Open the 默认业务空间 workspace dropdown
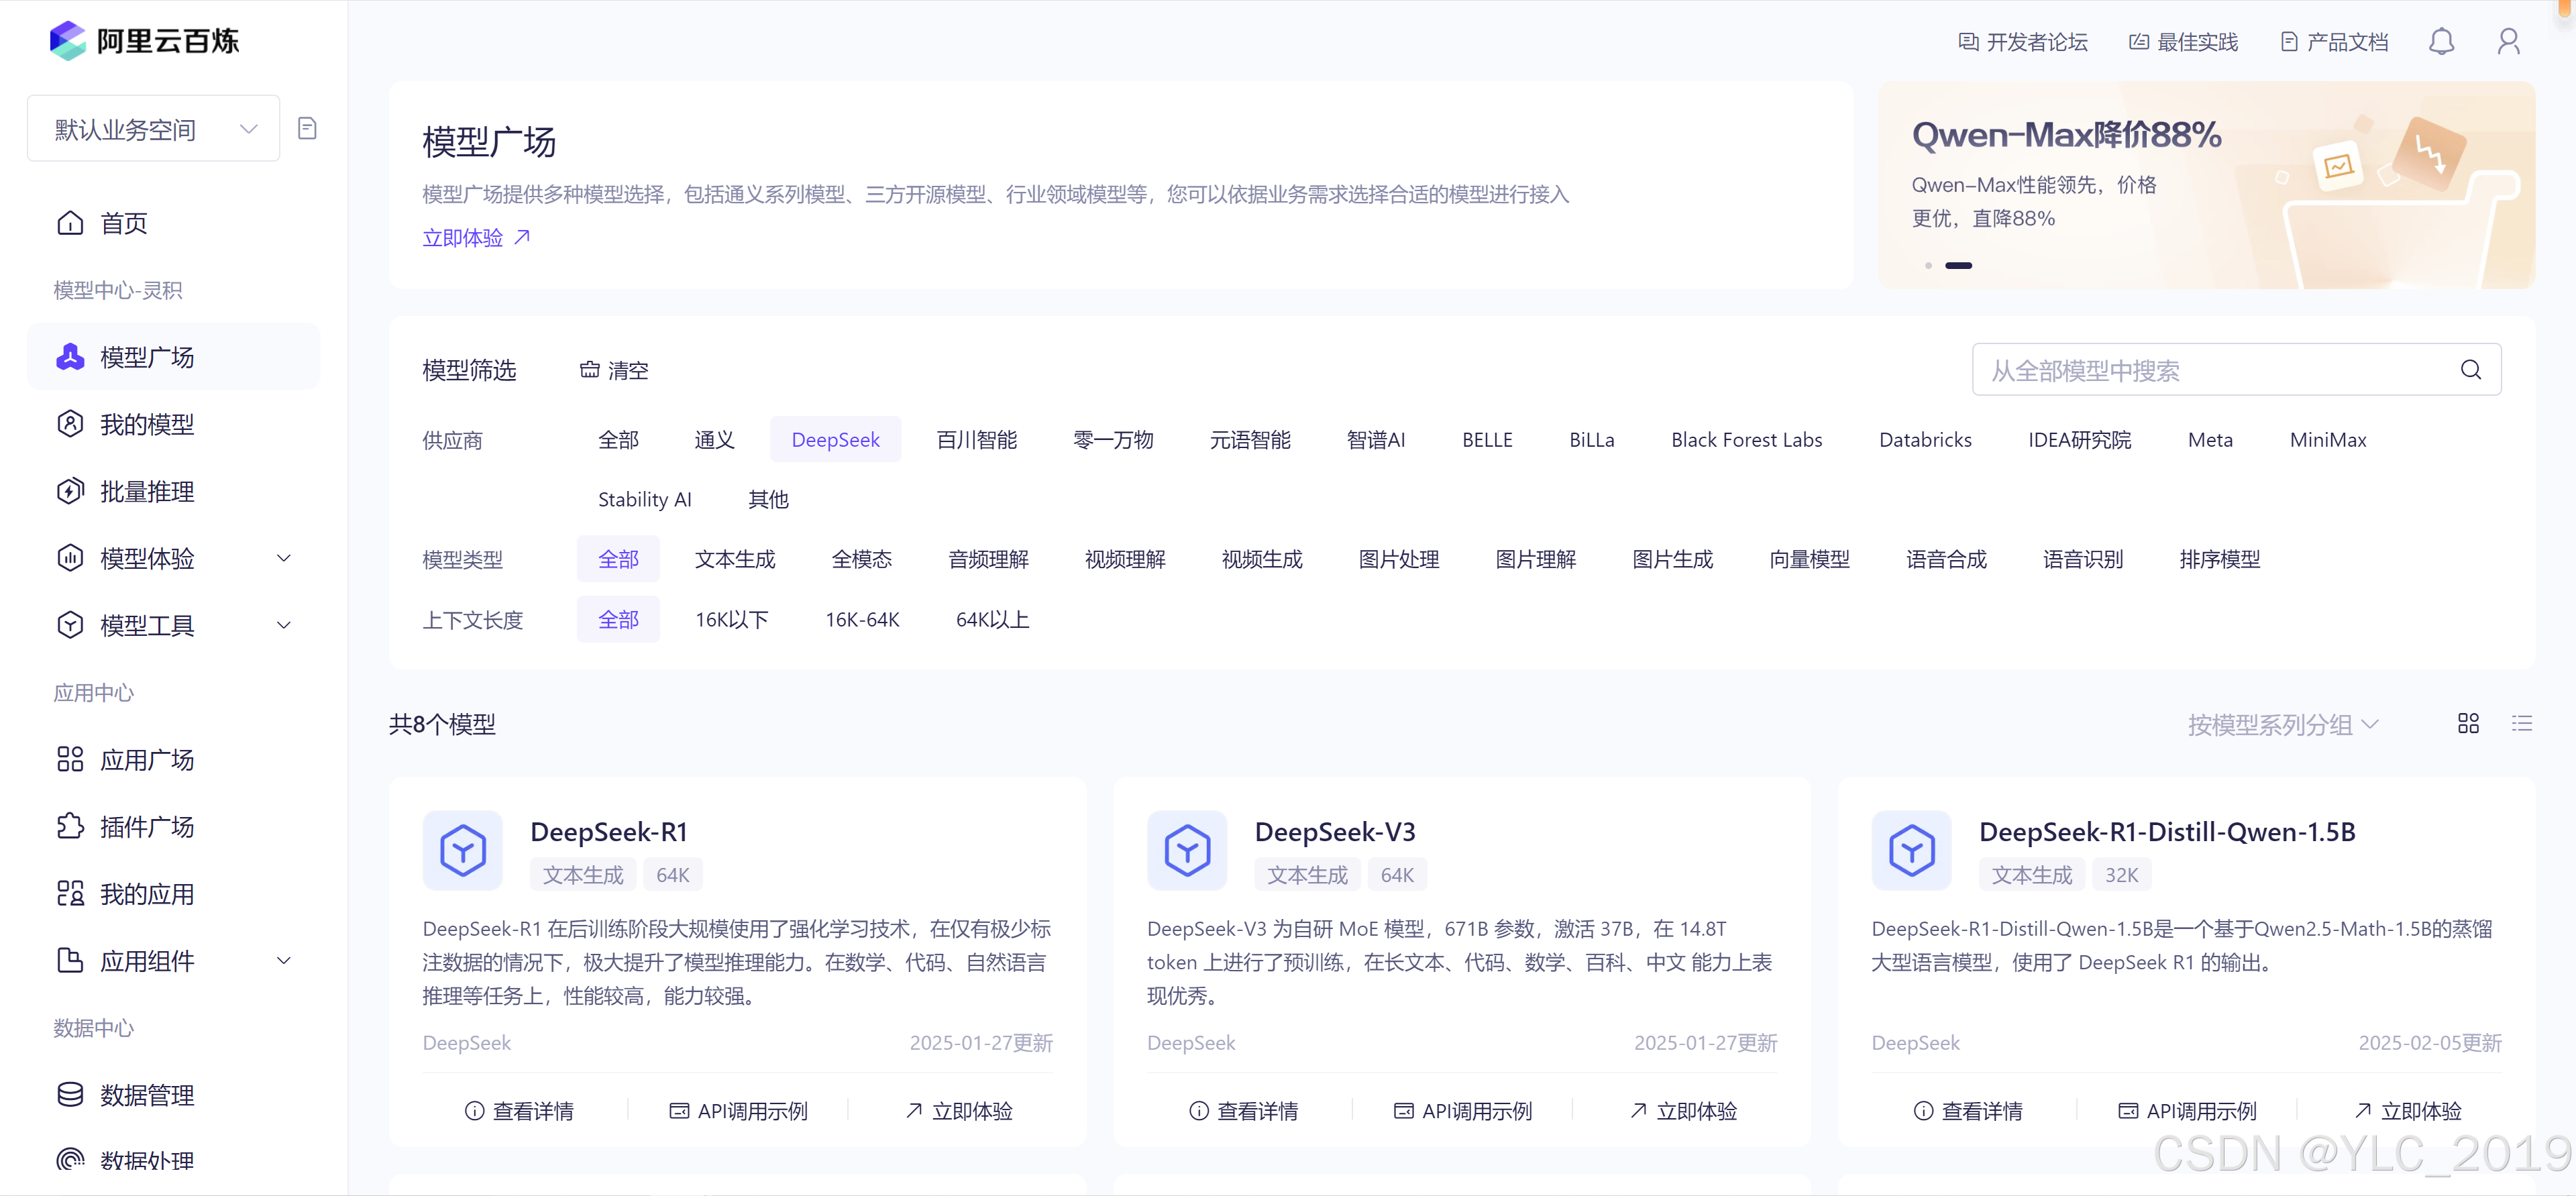 153,128
